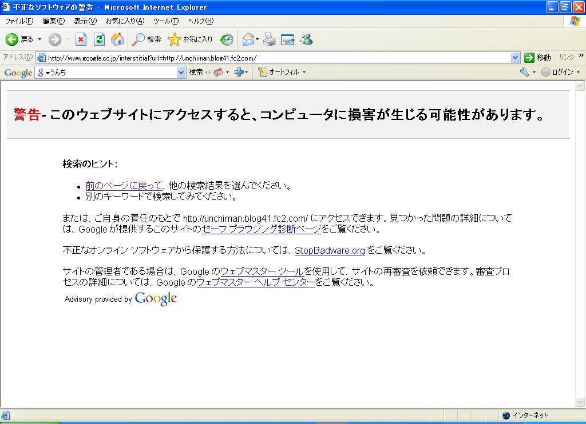Click the Advisory provided by text

click(98, 299)
